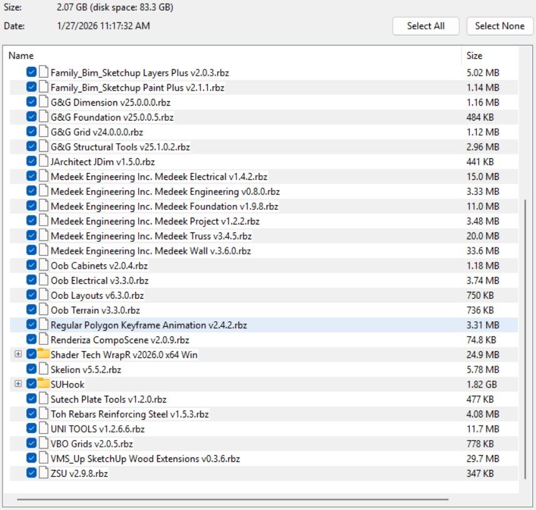Click the file icon beside JArchitect JDim v1.5.0.rbz
This screenshot has width=536, height=510.
pyautogui.click(x=43, y=161)
